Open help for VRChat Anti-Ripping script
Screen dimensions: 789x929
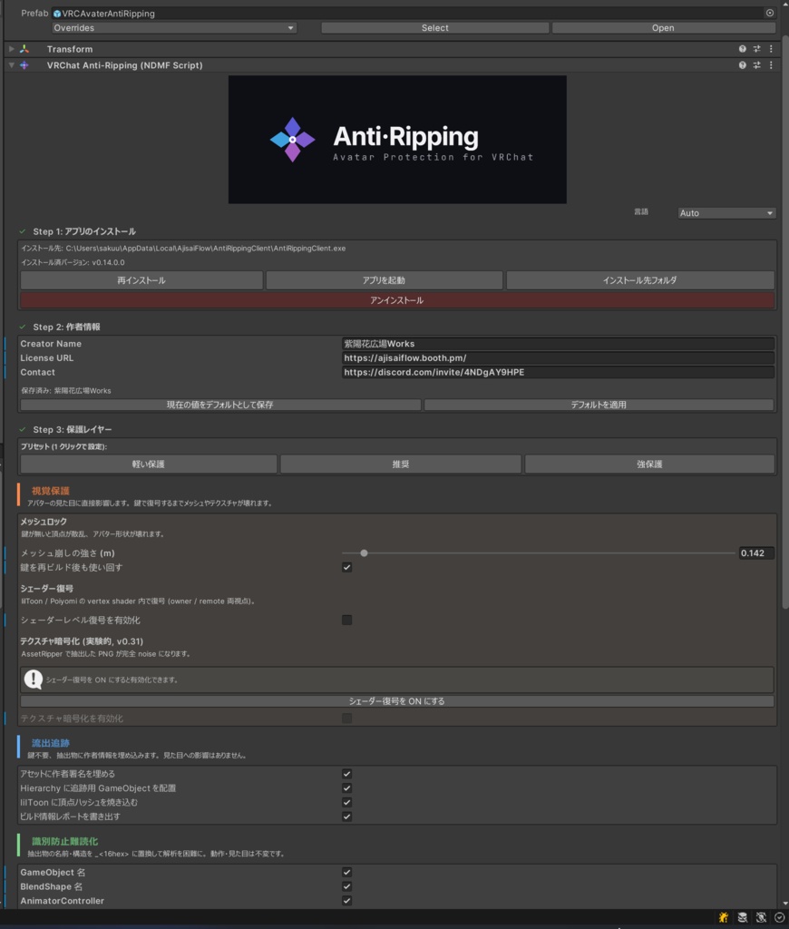coord(742,65)
